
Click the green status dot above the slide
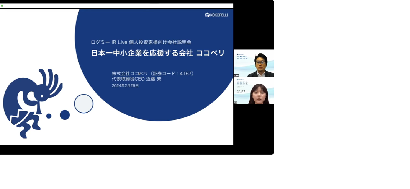[2, 5]
